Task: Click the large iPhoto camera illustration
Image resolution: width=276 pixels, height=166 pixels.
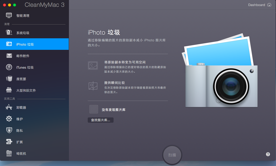Action: pyautogui.click(x=220, y=70)
